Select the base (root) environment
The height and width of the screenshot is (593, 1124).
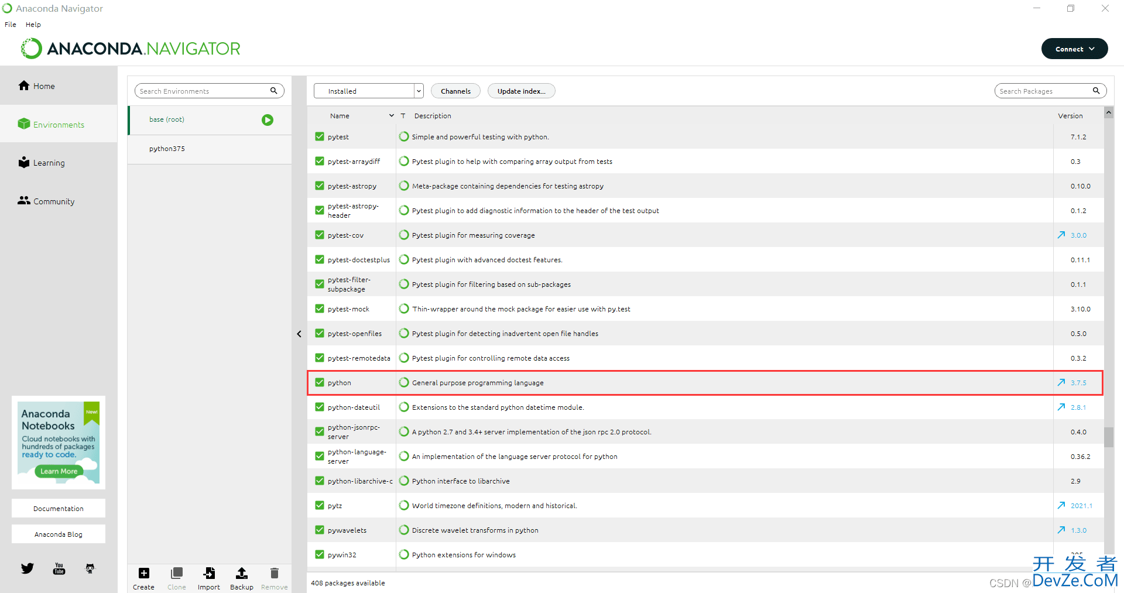[x=210, y=120]
